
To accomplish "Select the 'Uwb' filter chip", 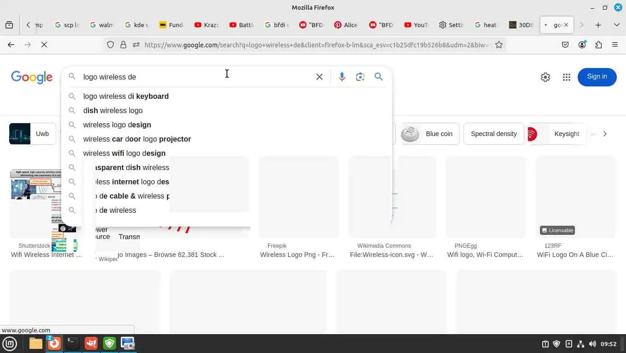I will [x=32, y=134].
